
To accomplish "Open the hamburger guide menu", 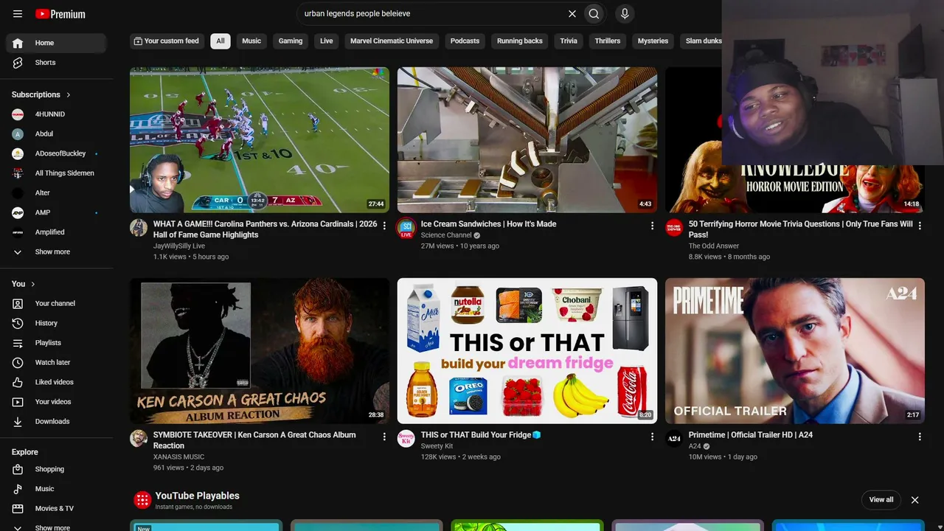I will pyautogui.click(x=18, y=14).
